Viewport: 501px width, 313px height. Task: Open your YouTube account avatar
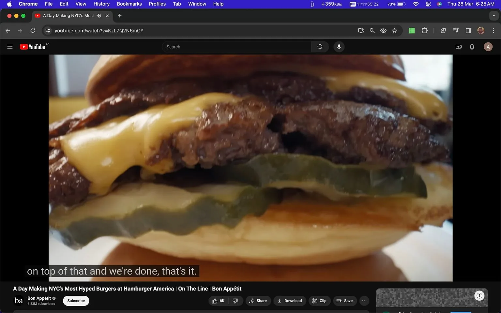tap(488, 47)
